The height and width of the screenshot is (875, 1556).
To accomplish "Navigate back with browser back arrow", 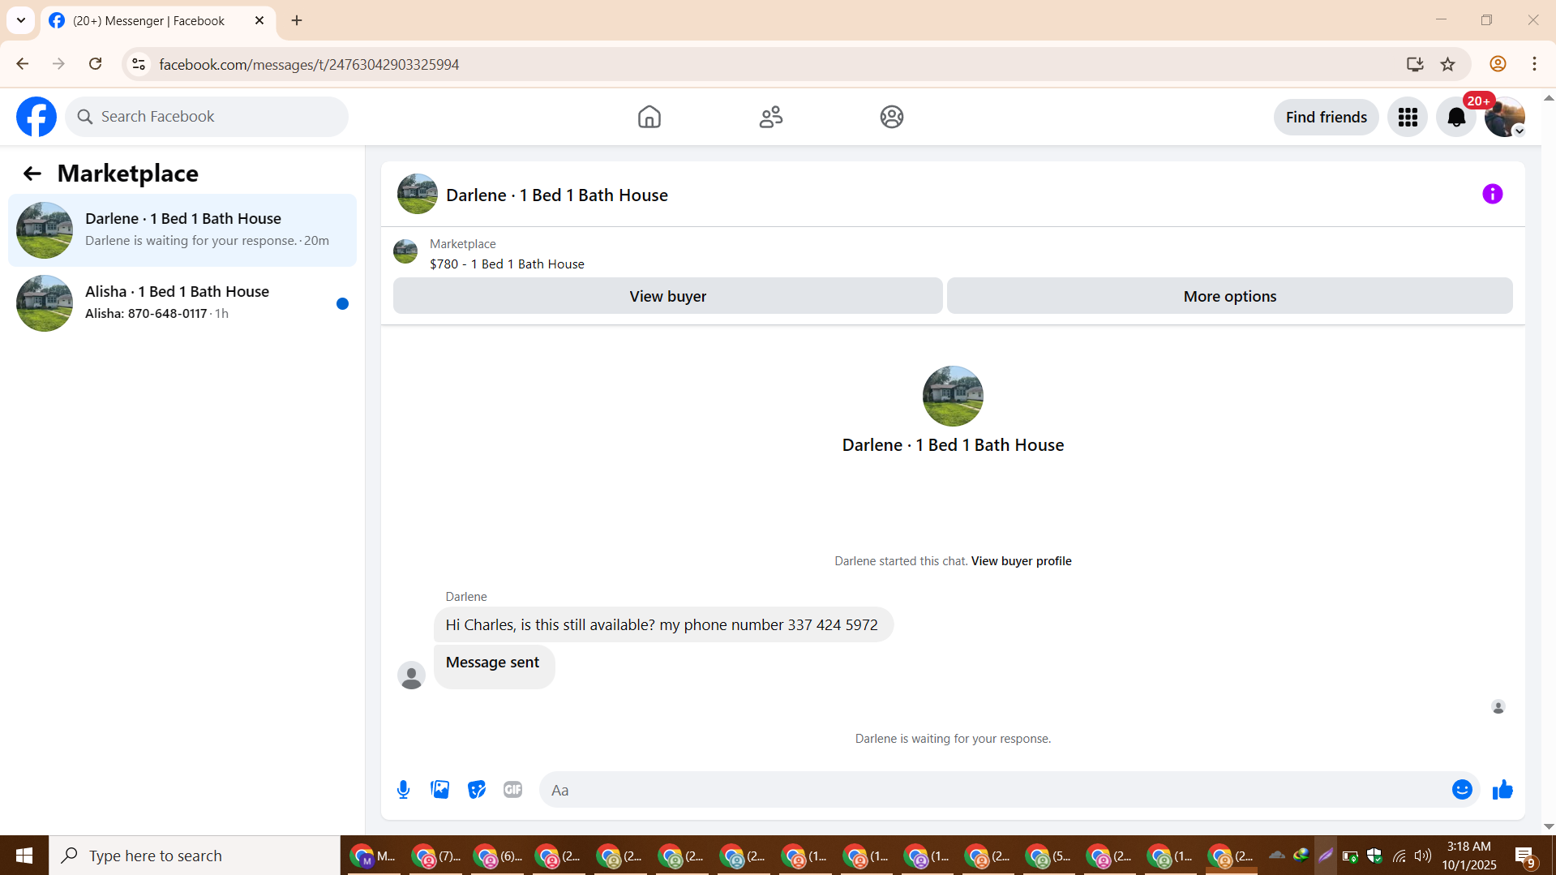I will (x=23, y=64).
